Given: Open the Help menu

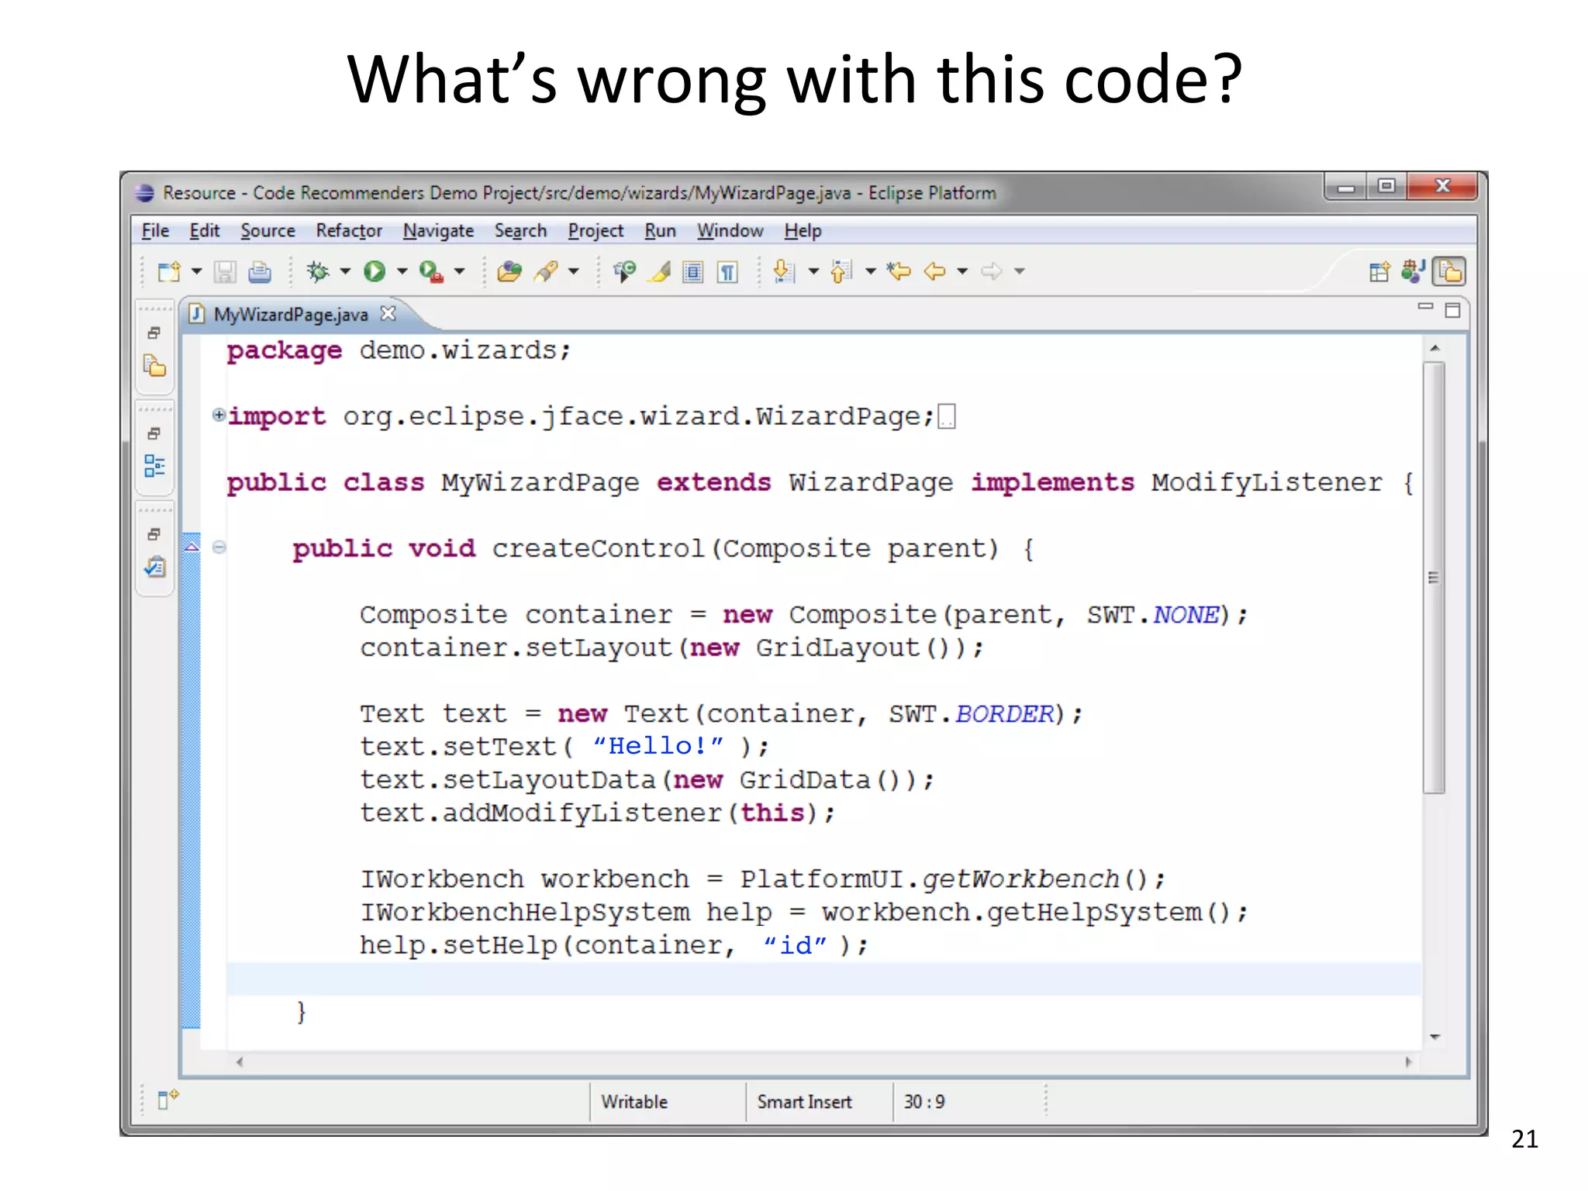Looking at the screenshot, I should 803,231.
